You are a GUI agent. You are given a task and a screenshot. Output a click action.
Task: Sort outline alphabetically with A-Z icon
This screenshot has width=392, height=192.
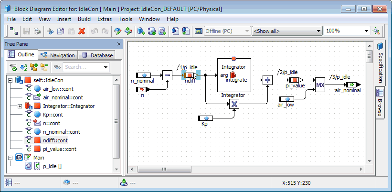(23, 67)
